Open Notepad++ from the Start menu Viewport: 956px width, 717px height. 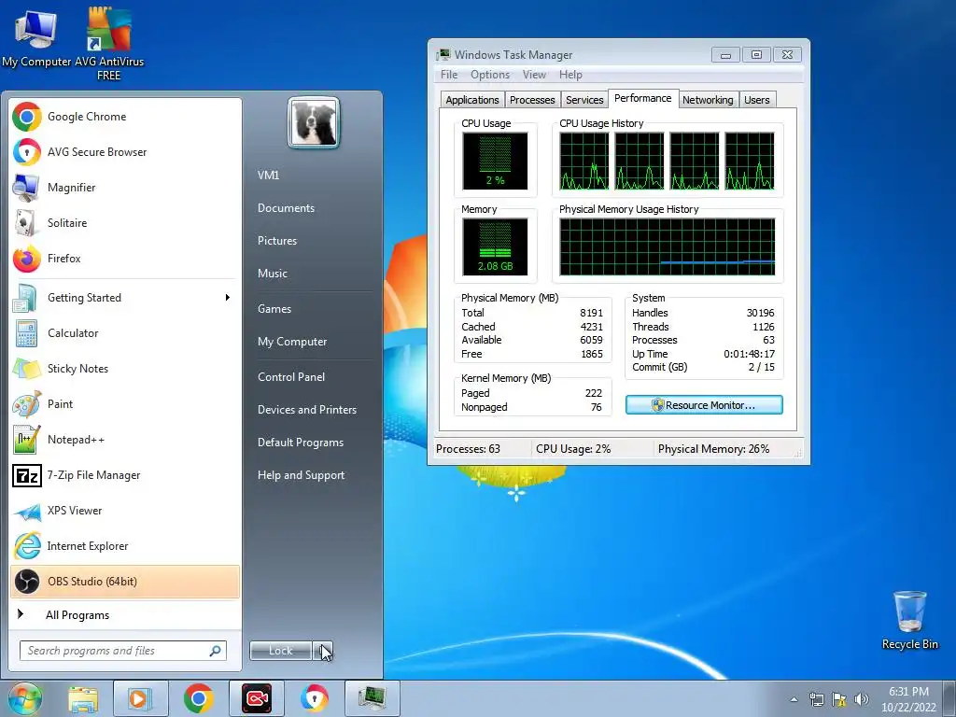click(x=125, y=439)
